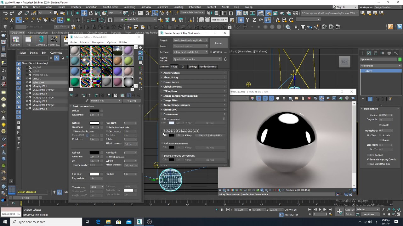This screenshot has width=403, height=226.
Task: Click the 3ds Max icon in taskbar
Action: pos(139,222)
